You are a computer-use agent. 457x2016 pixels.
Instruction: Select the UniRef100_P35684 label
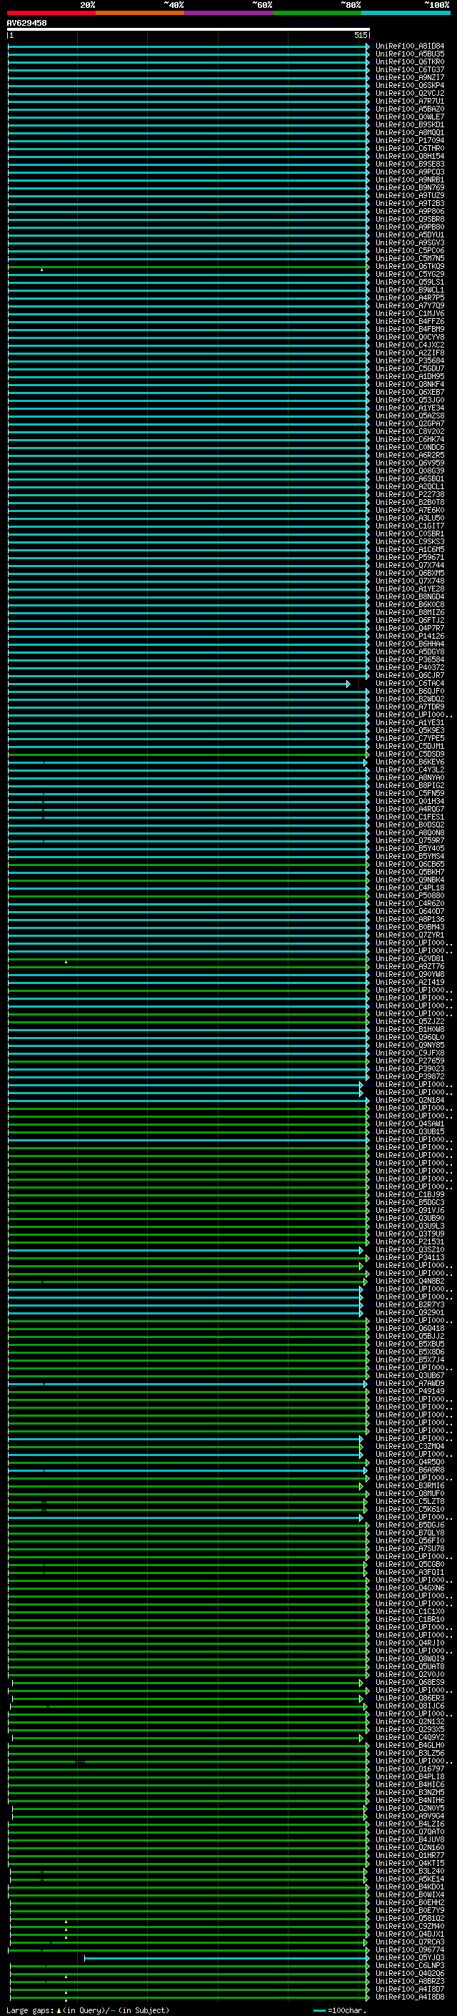coord(410,360)
